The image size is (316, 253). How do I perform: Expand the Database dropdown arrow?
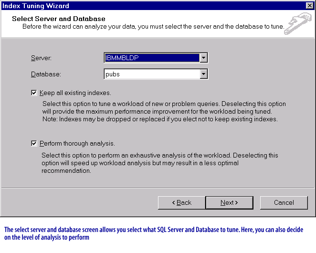pyautogui.click(x=203, y=74)
